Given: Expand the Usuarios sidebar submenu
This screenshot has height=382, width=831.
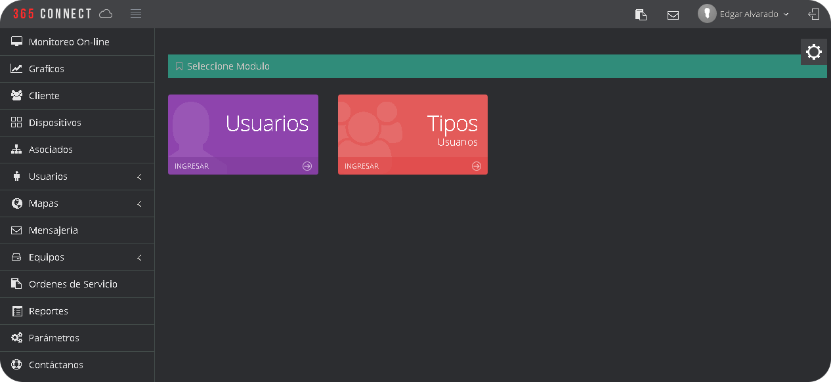Looking at the screenshot, I should coord(139,177).
